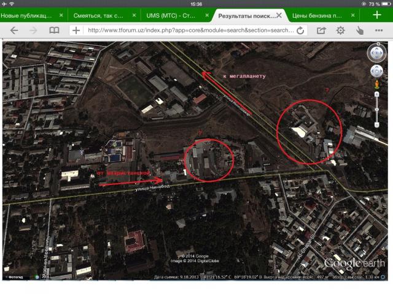Go back to the previous page
393x294 pixels.
[x=14, y=30]
